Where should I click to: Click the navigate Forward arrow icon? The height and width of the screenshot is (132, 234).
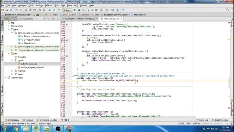click(54, 10)
